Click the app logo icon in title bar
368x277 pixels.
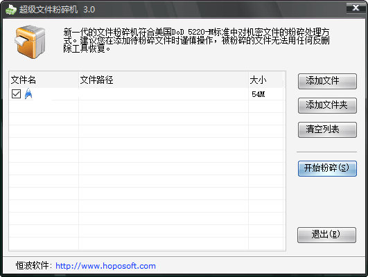tap(11, 10)
